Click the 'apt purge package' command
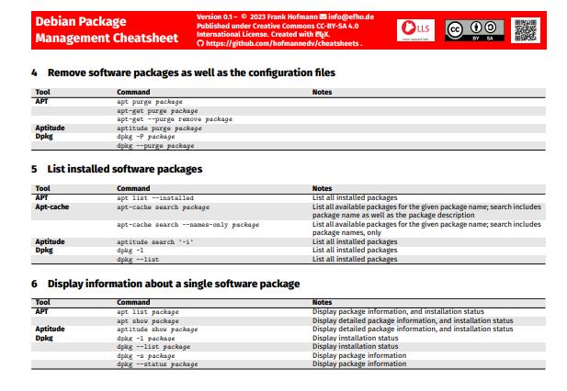 click(150, 102)
